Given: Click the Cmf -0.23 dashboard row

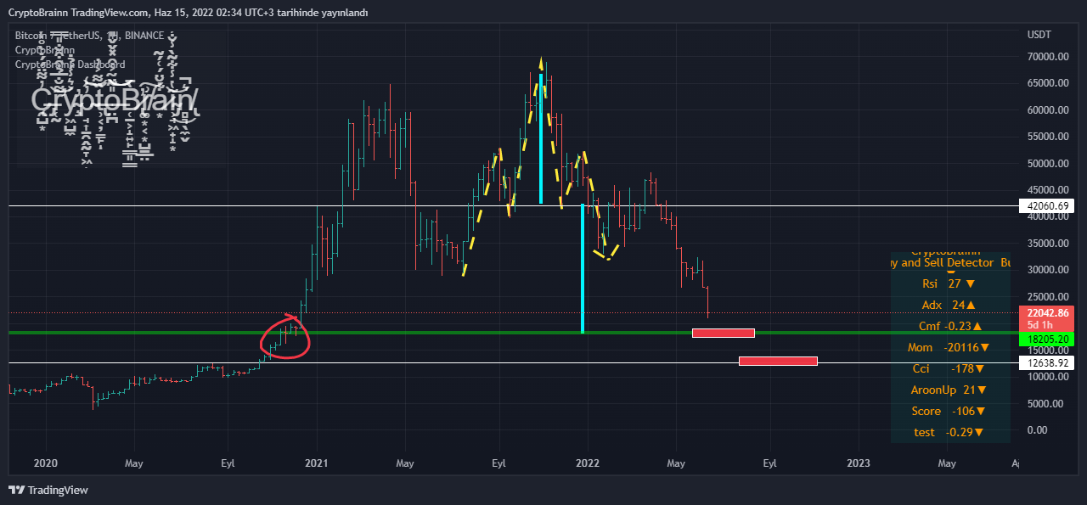Looking at the screenshot, I should pyautogui.click(x=949, y=326).
